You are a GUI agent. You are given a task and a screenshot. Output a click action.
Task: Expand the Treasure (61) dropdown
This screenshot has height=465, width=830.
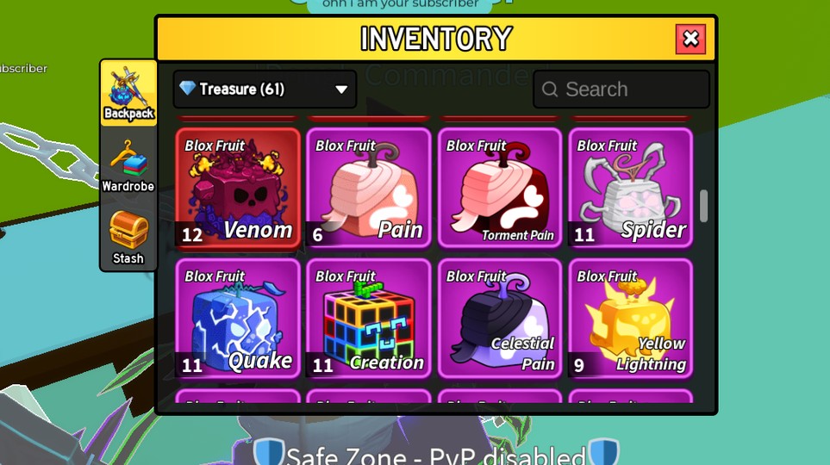point(265,89)
